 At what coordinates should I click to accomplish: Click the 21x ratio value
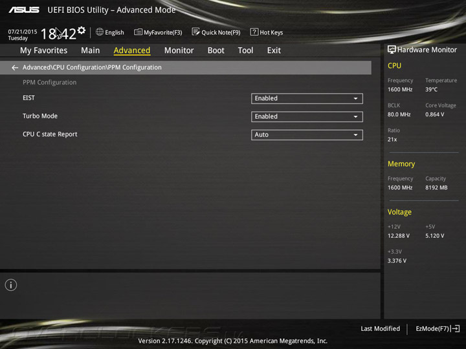(x=392, y=139)
